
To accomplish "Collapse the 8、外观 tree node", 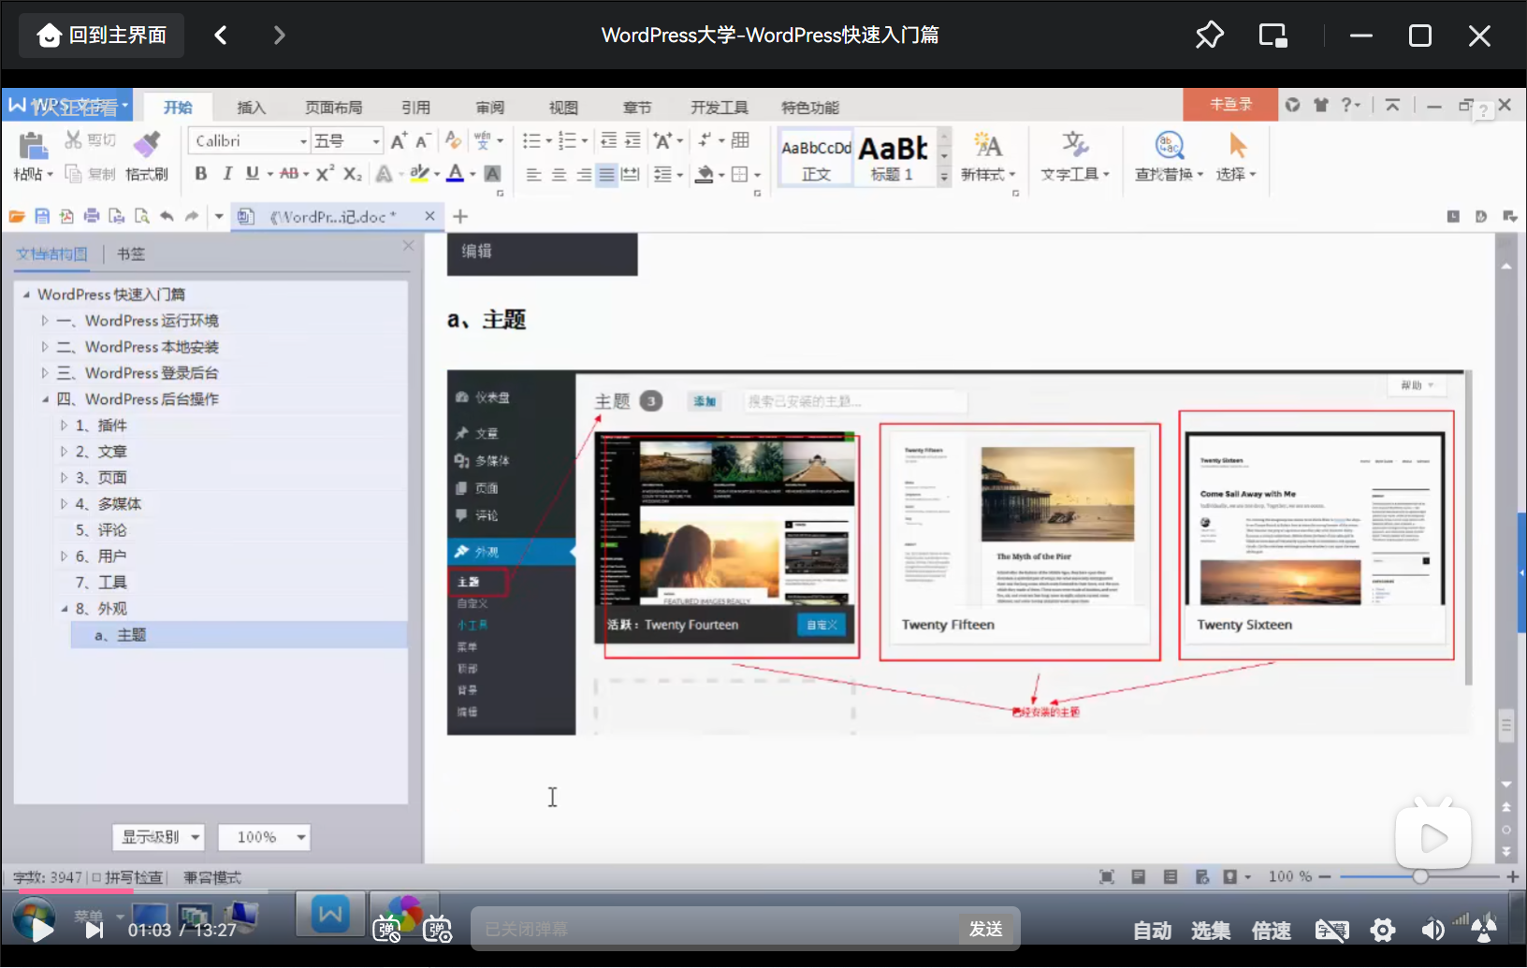I will [x=64, y=609].
